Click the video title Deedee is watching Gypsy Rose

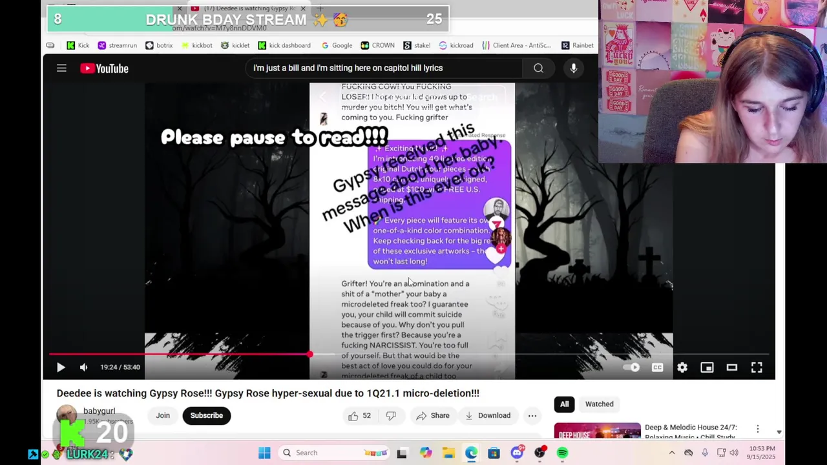tap(267, 393)
